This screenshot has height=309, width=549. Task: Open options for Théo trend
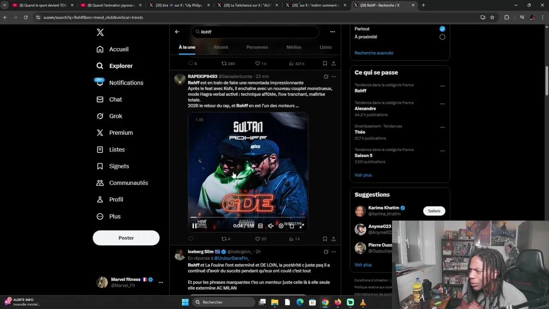pos(442,127)
